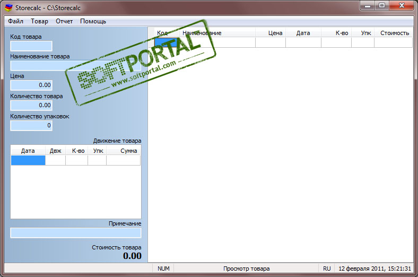418x277 pixels.
Task: Click the Примечание text field
Action: coord(76,233)
